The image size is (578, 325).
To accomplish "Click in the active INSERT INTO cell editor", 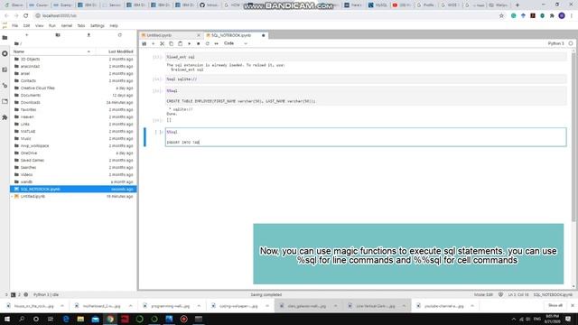I will pyautogui.click(x=366, y=137).
